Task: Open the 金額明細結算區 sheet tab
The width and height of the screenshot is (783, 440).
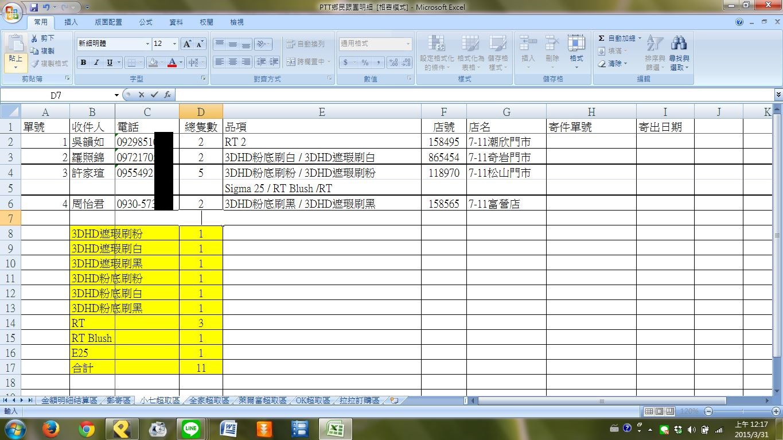Action: click(69, 400)
